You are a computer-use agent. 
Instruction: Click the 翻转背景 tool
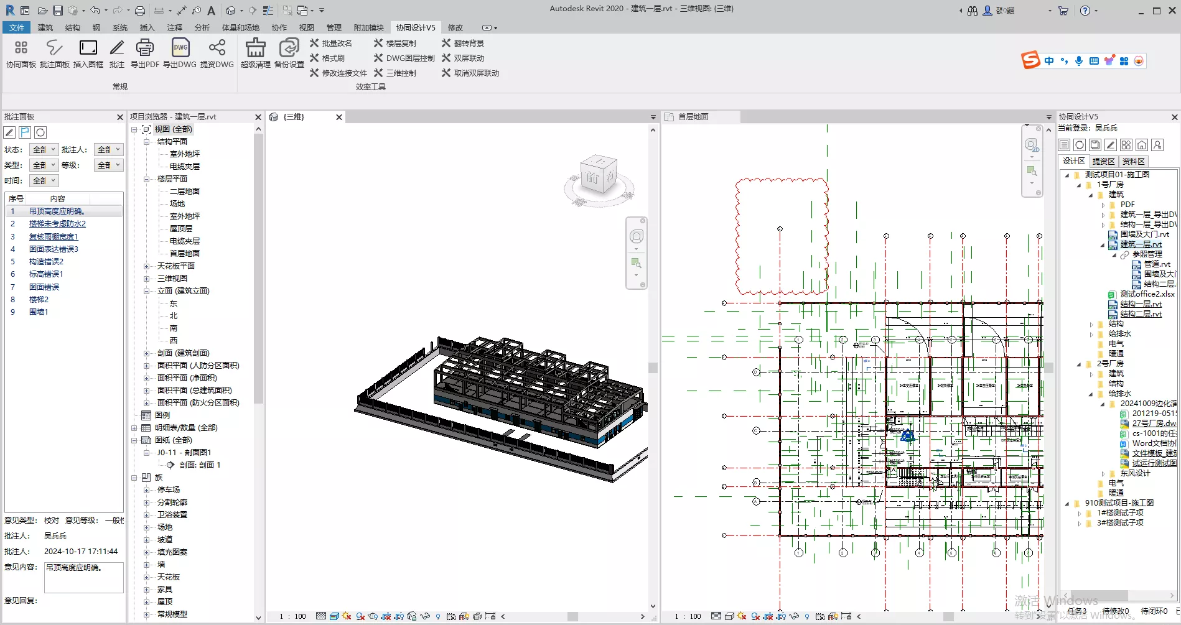(x=463, y=43)
